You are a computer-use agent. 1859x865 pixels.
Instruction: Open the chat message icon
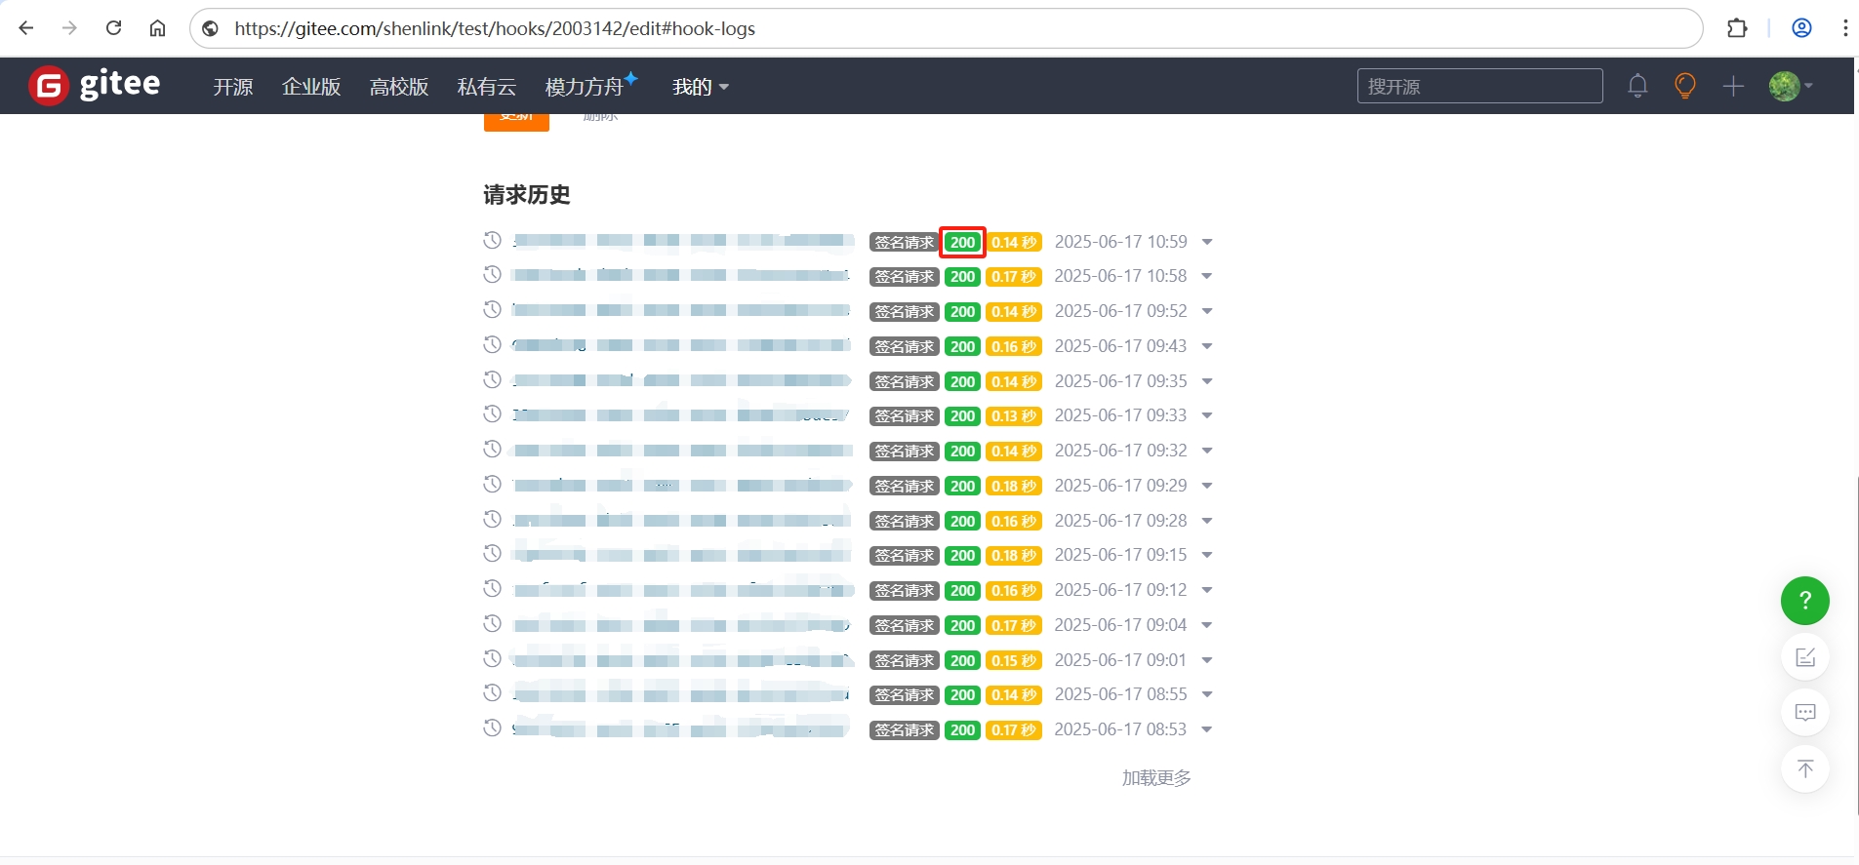click(1805, 713)
